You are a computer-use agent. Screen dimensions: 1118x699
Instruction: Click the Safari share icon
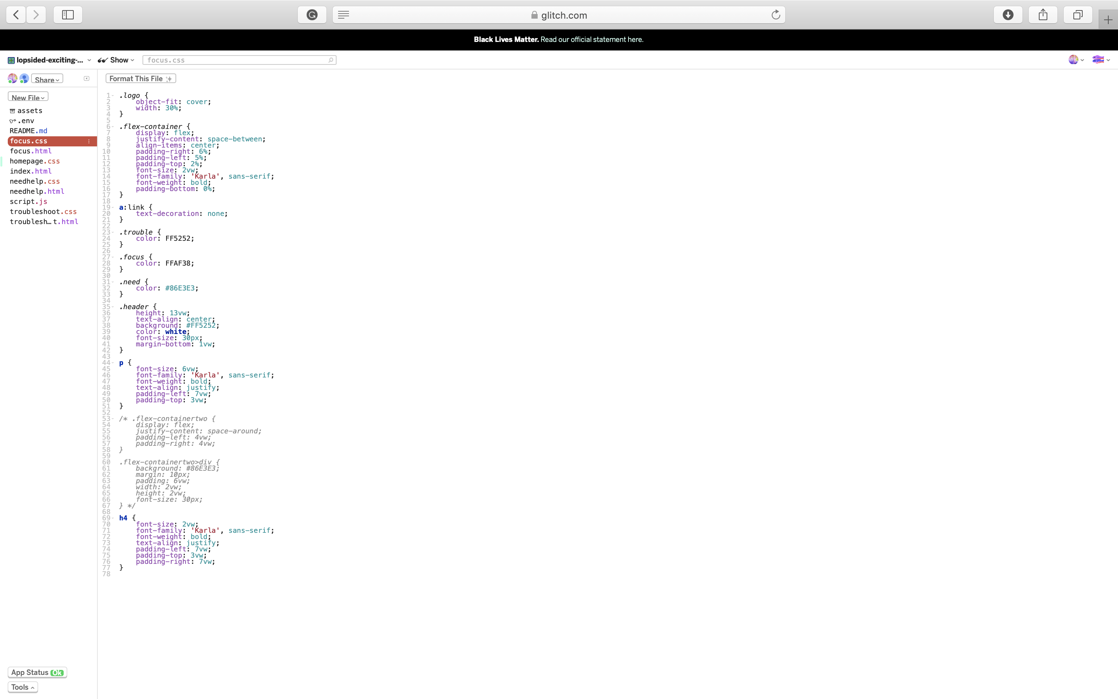tap(1043, 15)
